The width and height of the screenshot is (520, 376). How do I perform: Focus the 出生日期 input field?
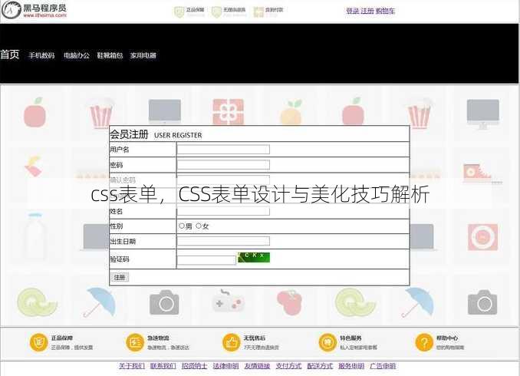(x=223, y=241)
